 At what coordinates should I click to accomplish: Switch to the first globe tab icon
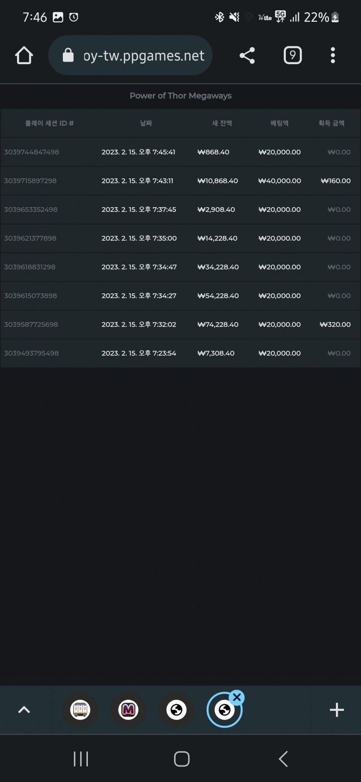pos(176,709)
